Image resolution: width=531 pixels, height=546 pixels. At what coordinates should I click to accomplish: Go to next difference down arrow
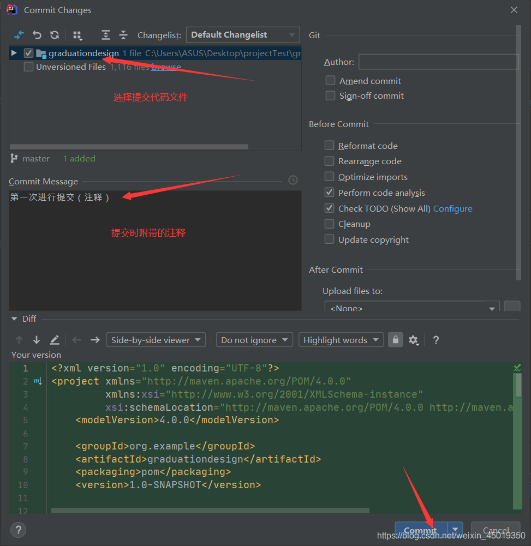point(37,339)
